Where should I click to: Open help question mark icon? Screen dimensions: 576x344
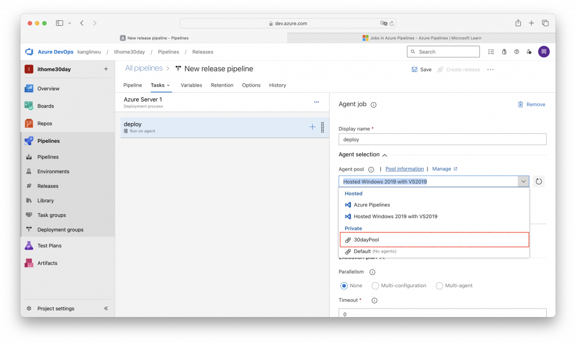click(516, 52)
